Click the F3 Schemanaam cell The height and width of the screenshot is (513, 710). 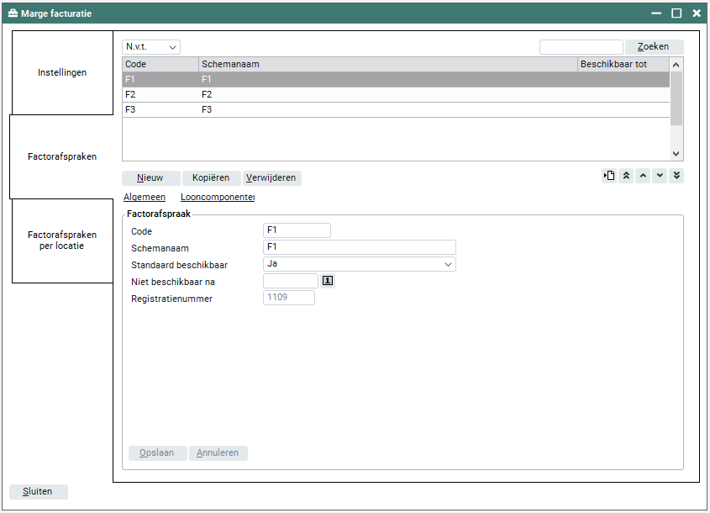click(388, 109)
